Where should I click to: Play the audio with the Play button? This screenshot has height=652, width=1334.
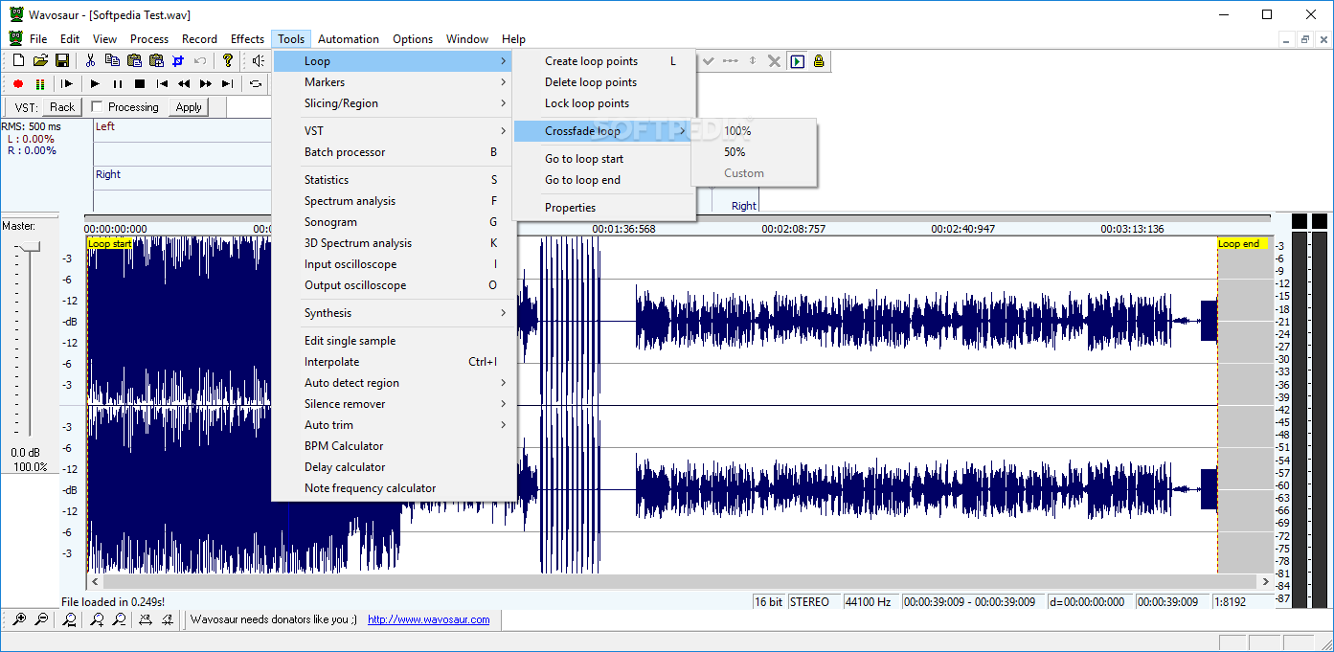(95, 83)
